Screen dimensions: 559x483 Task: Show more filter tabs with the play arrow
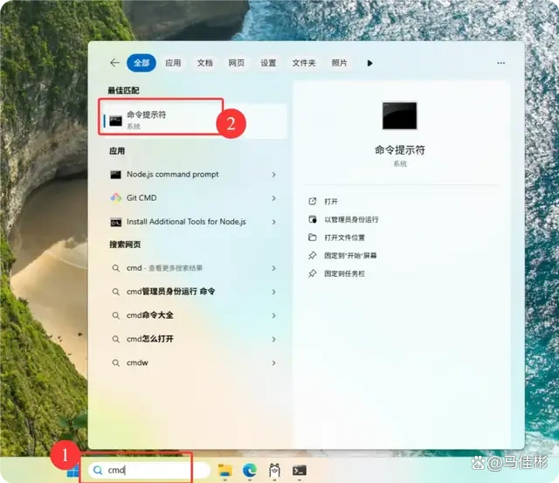pos(370,63)
